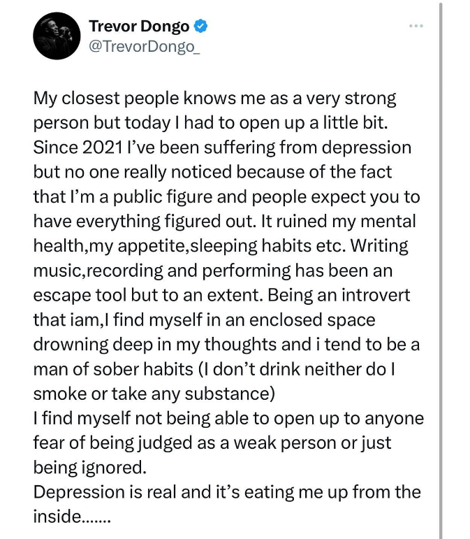The image size is (470, 539).
Task: Open the Trevor Dongo display name link
Action: pos(139,26)
